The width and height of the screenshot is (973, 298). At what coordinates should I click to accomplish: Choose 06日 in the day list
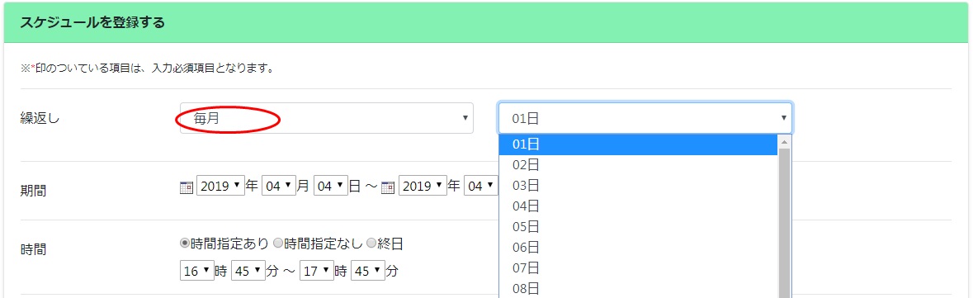[638, 247]
